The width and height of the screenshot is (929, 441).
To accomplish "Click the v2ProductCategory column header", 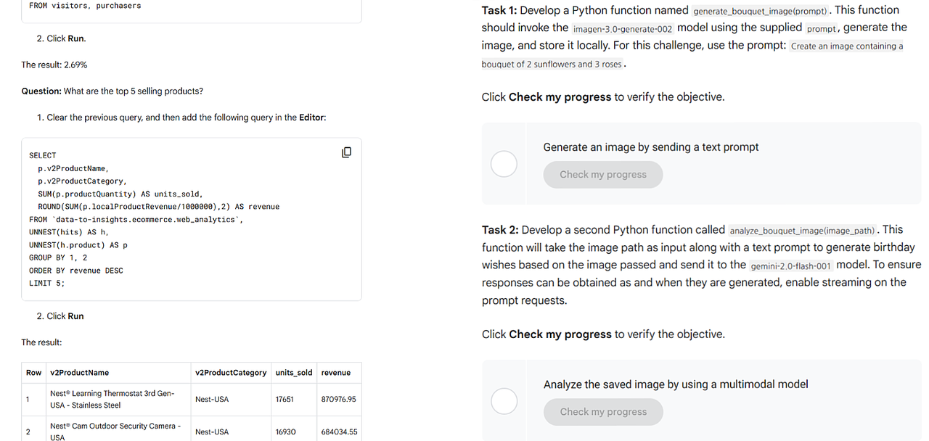I will [x=231, y=373].
